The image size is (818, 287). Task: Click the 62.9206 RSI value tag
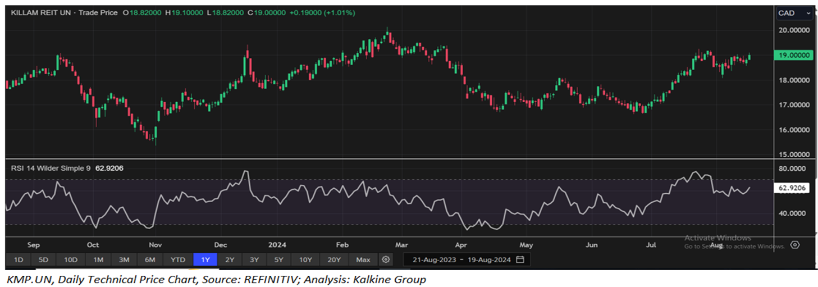(793, 189)
